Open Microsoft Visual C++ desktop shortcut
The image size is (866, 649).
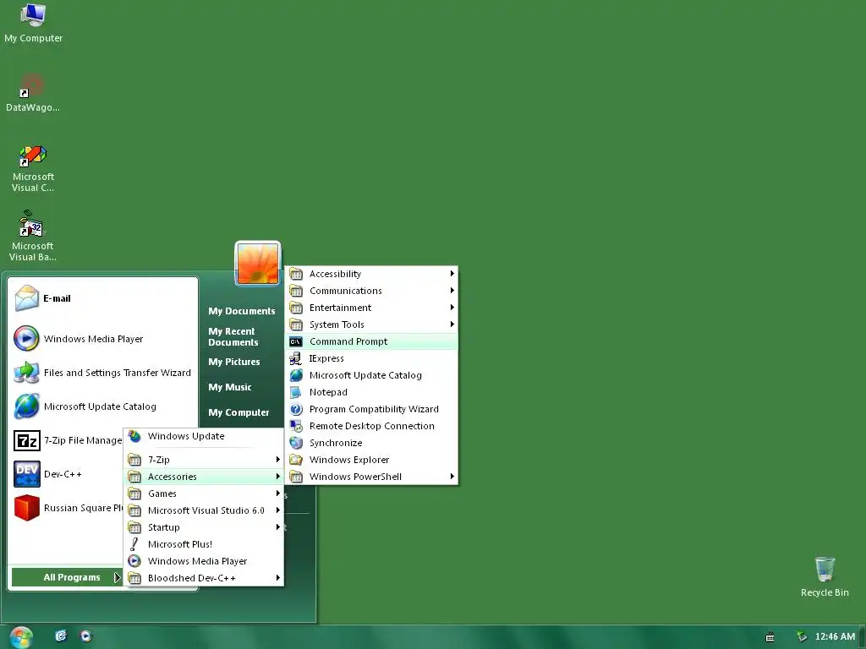(33, 168)
